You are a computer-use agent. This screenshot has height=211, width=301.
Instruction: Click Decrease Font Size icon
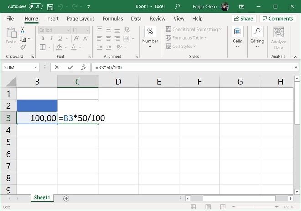point(86,38)
